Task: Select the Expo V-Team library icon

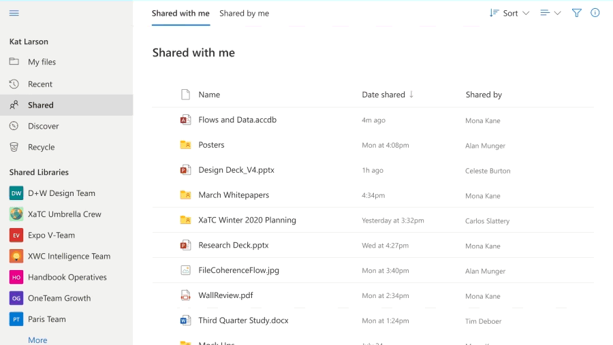Action: point(16,235)
